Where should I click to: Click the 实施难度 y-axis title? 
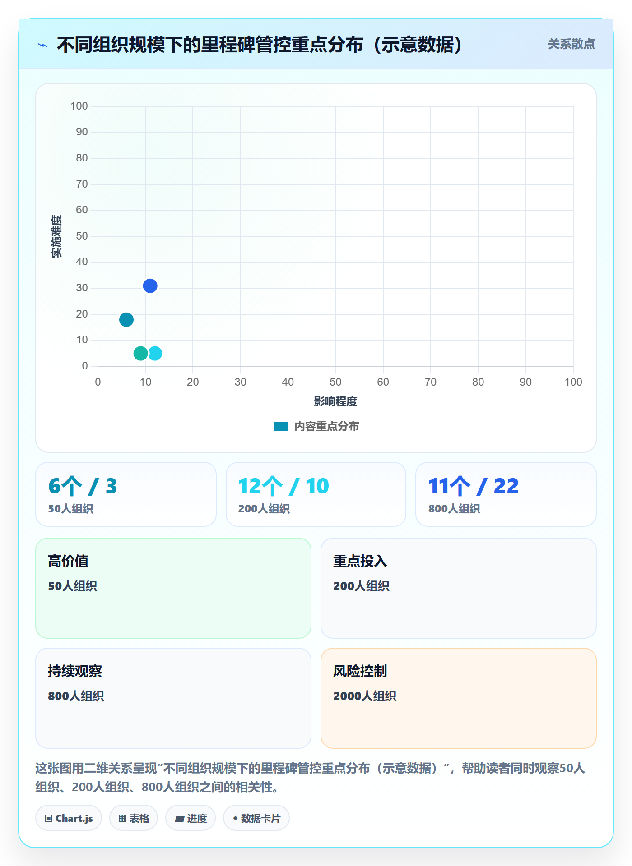click(56, 236)
